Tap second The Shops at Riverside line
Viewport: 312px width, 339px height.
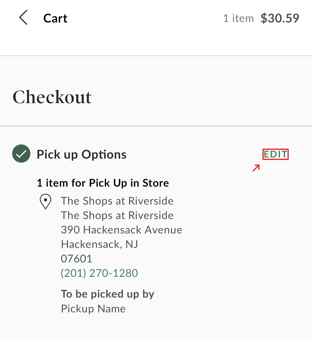click(x=117, y=215)
